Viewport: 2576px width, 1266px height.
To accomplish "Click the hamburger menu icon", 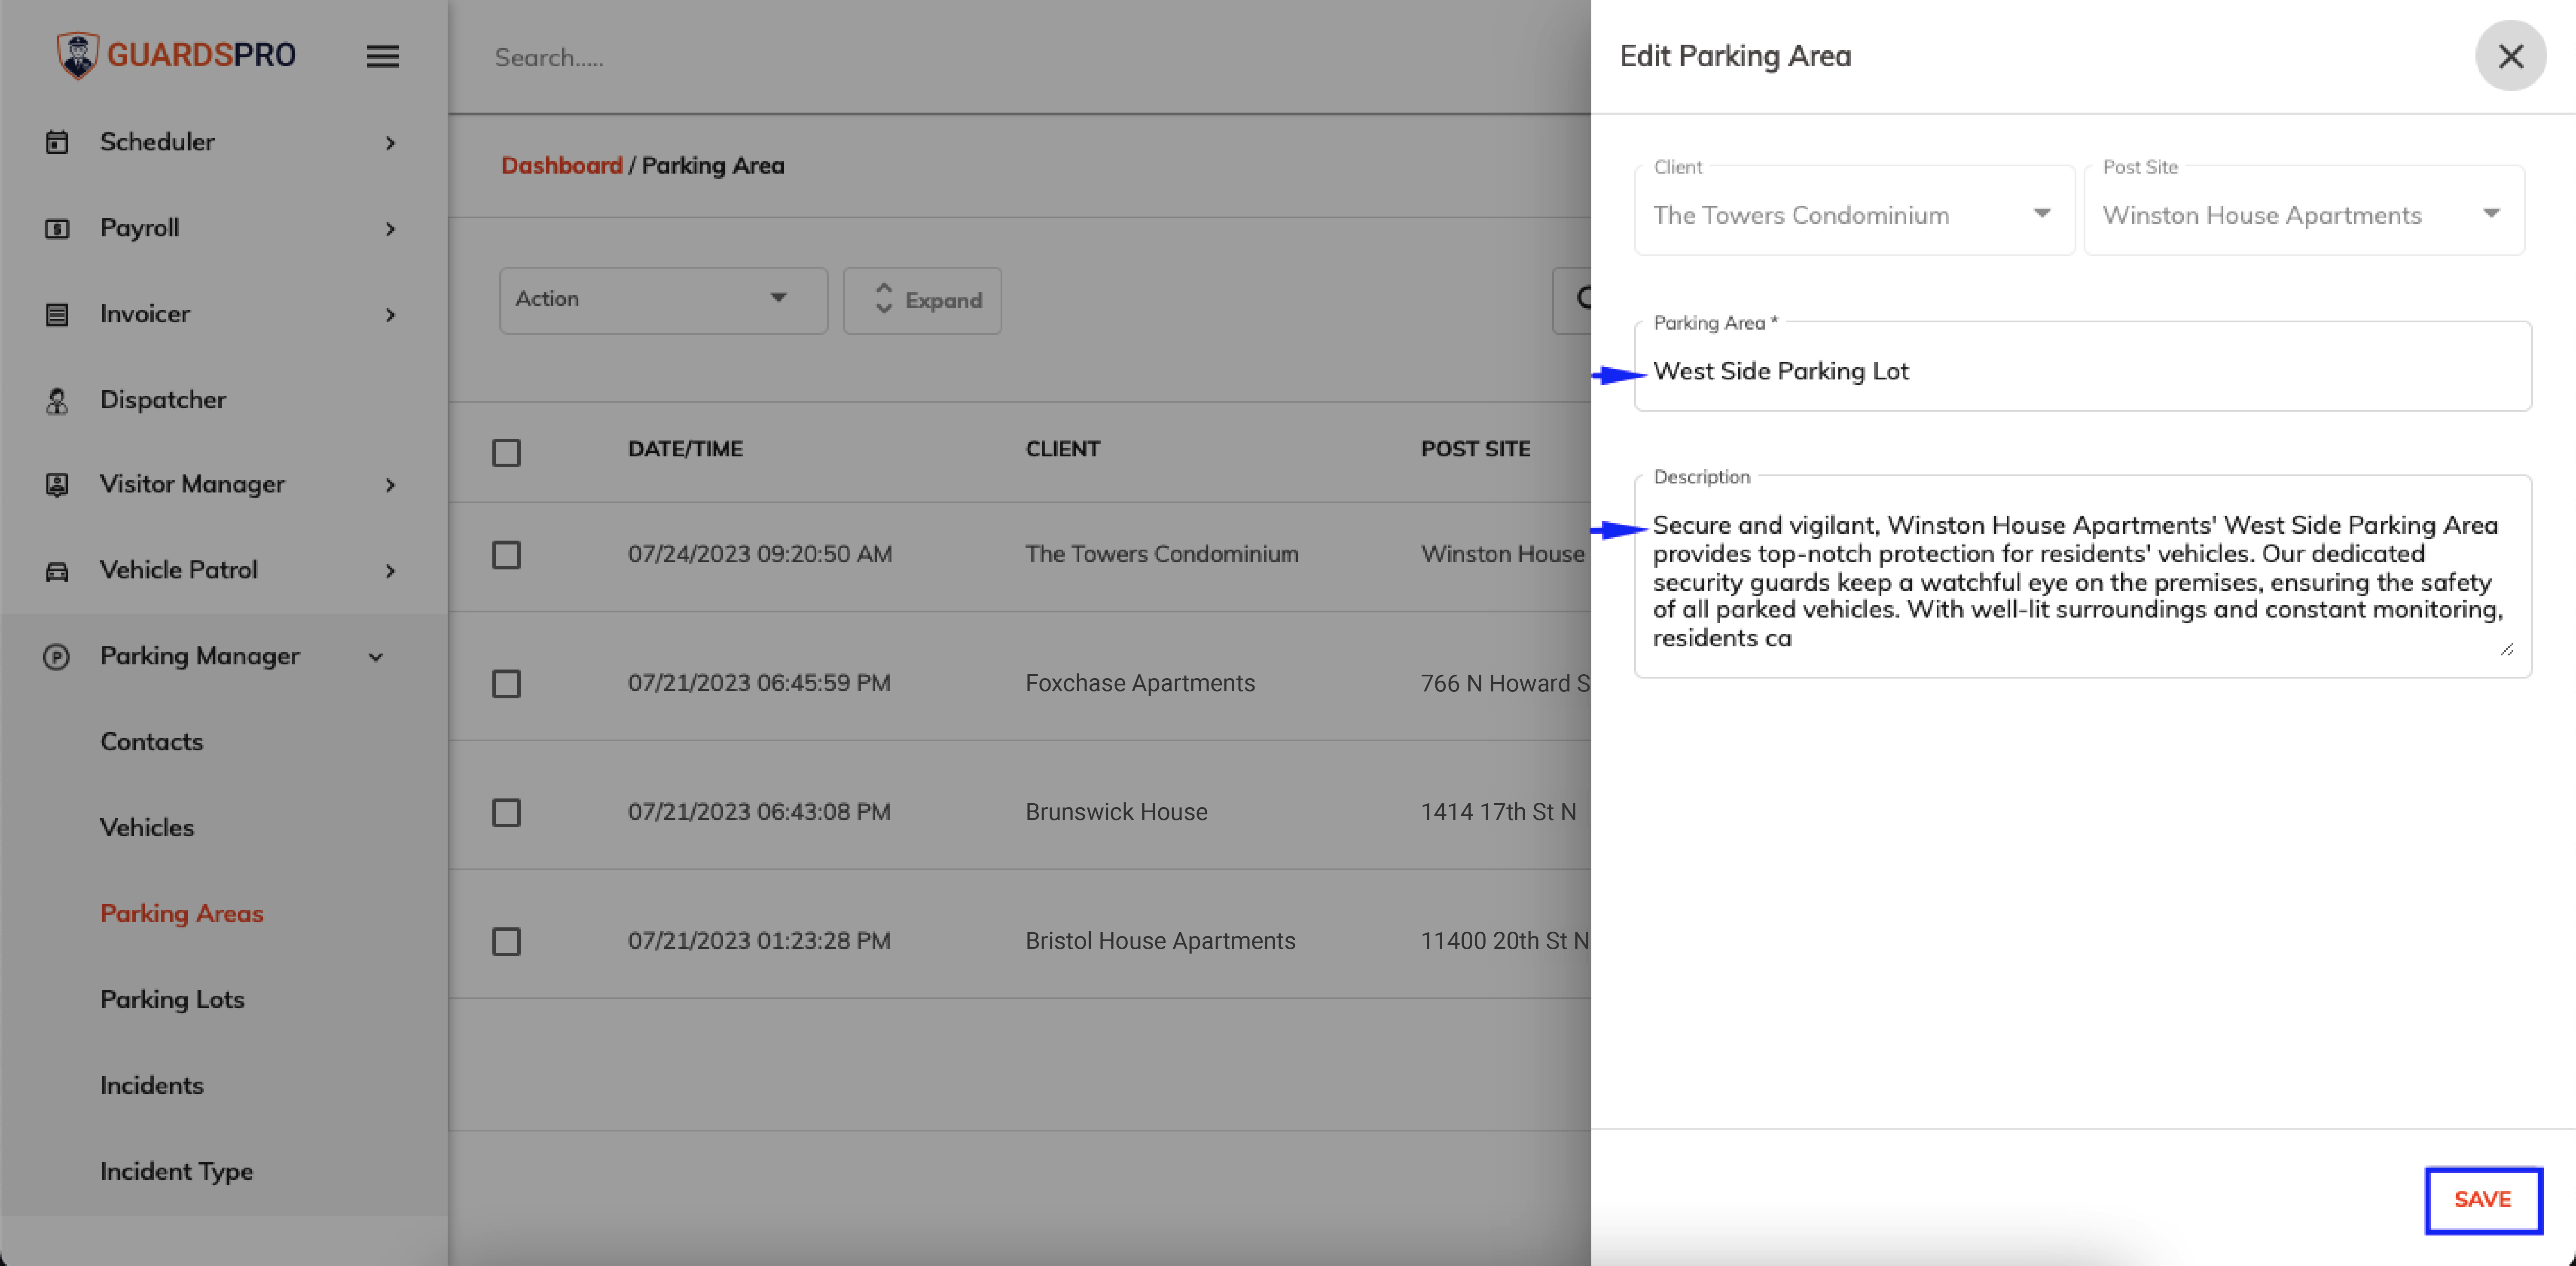I will [x=382, y=56].
